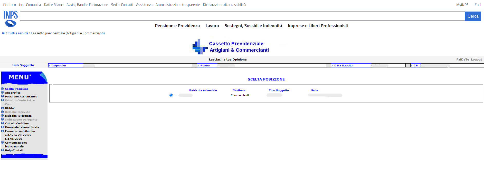Click the bullet icon beside Utilita'
Image resolution: width=484 pixels, height=171 pixels.
point(3,108)
